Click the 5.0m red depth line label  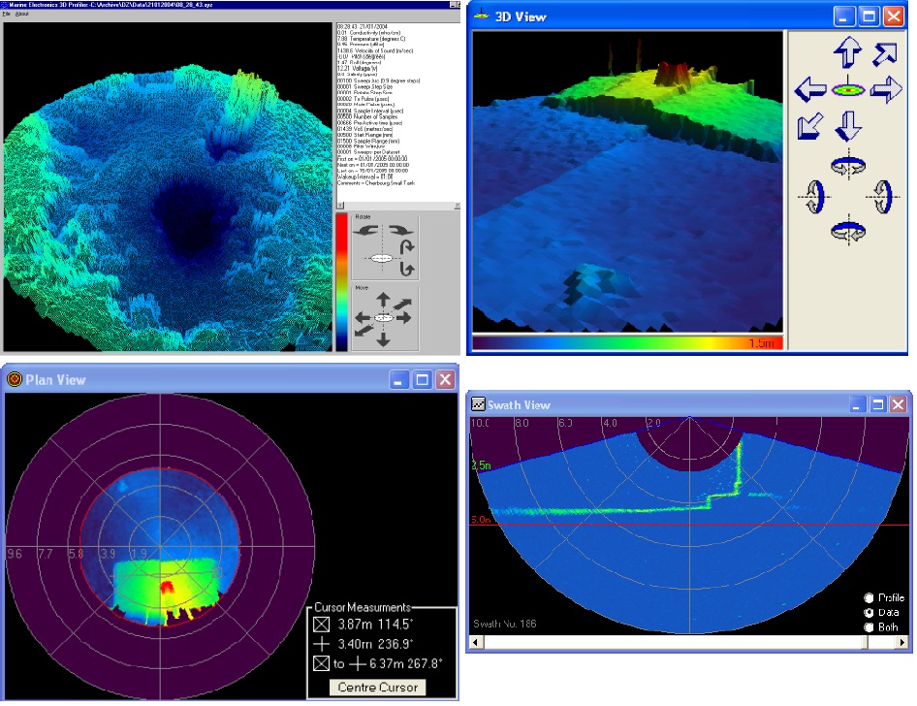[481, 520]
